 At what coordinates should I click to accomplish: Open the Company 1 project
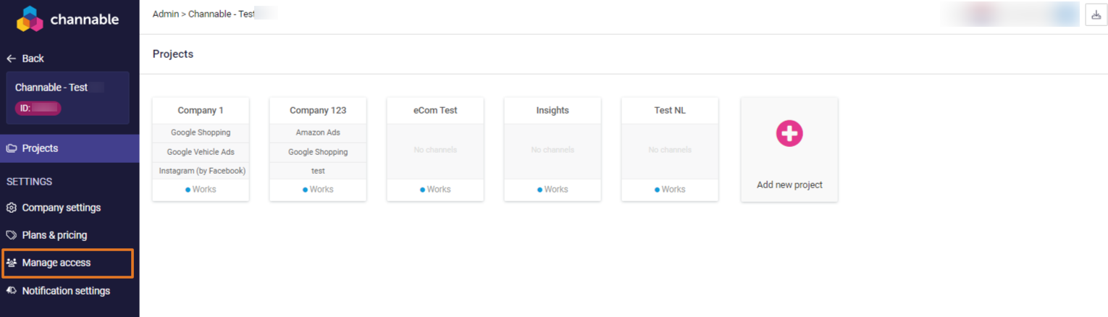[x=201, y=111]
